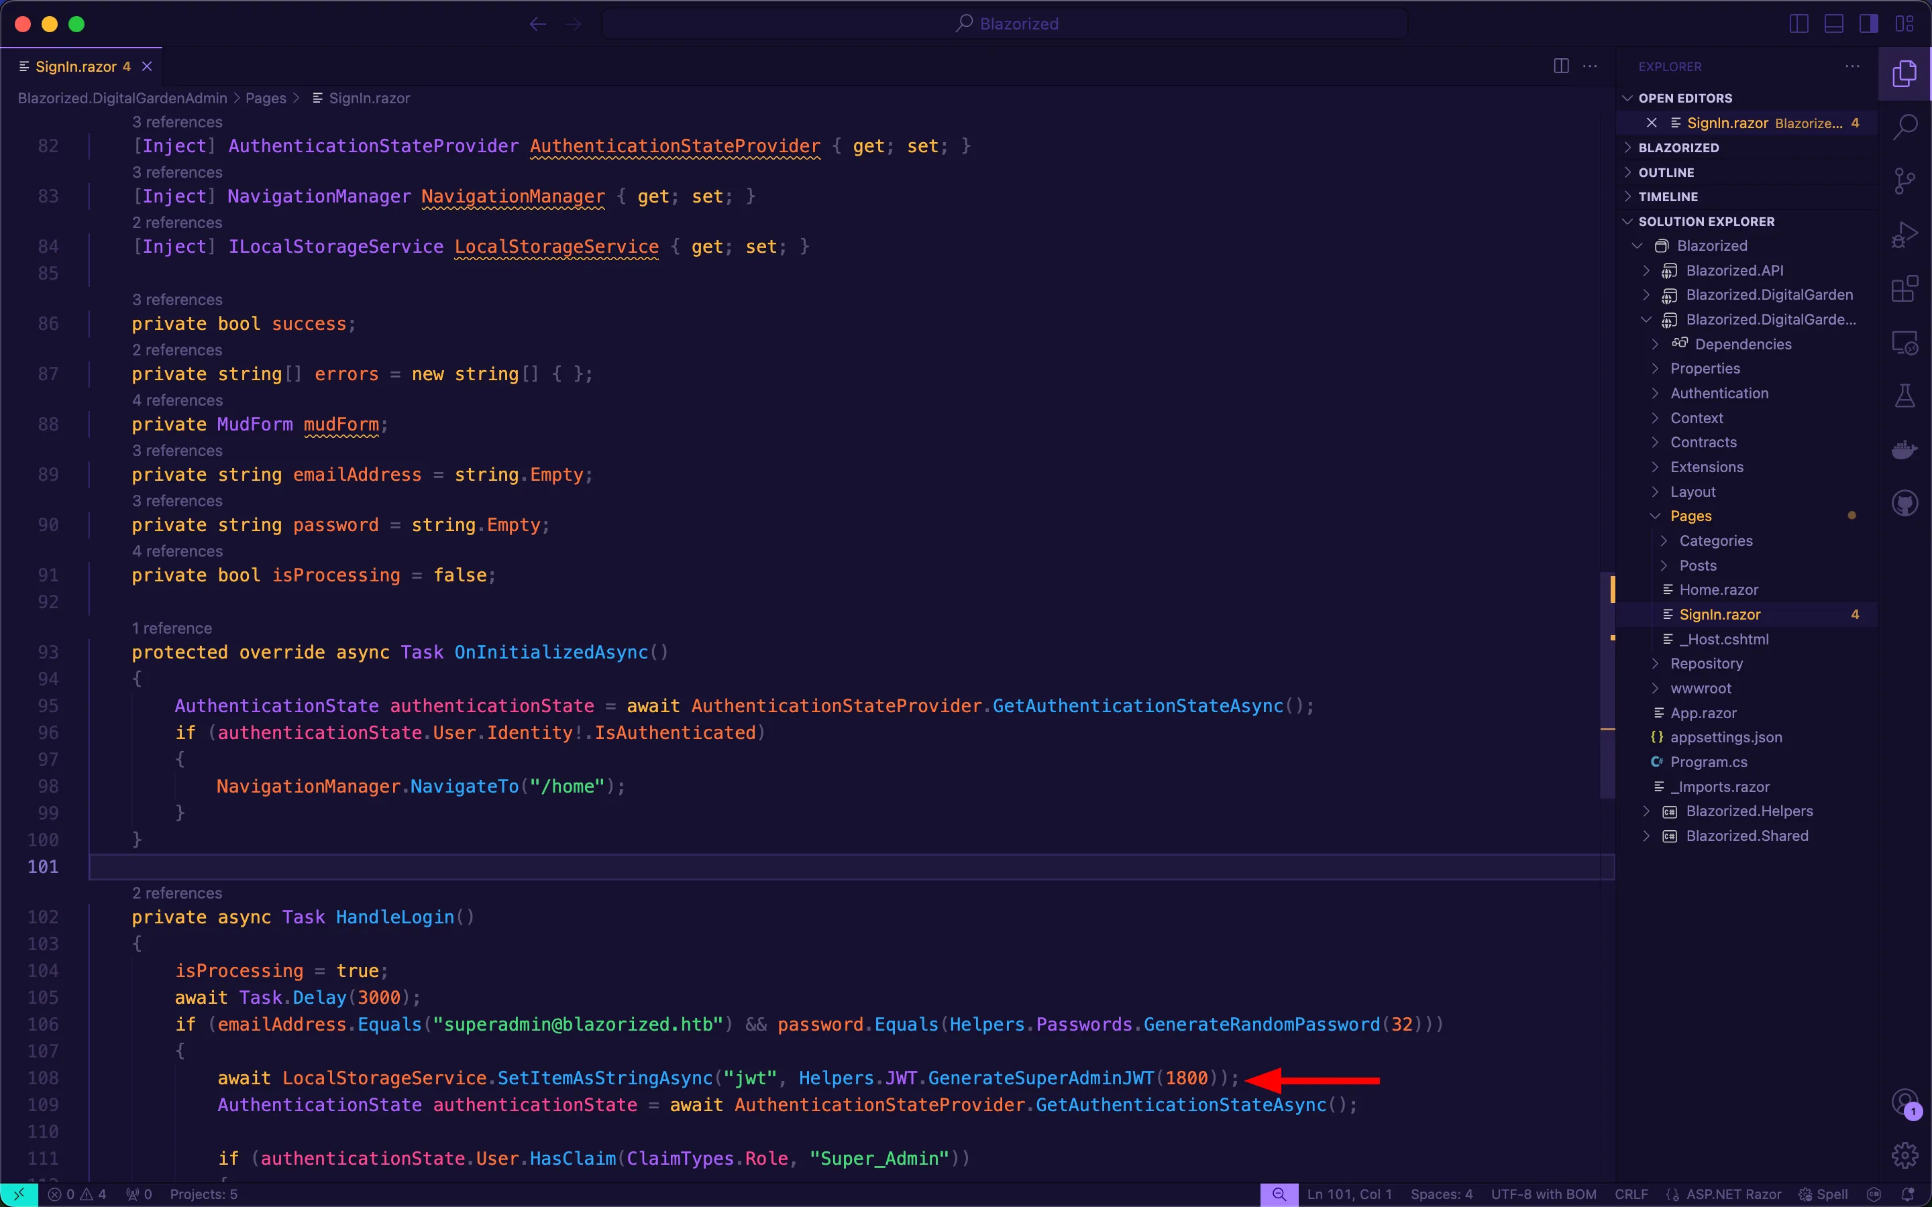Click UTF-8 with BOM encoding status

click(x=1543, y=1194)
